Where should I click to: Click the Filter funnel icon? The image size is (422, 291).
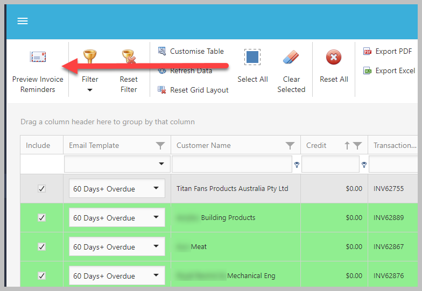89,56
